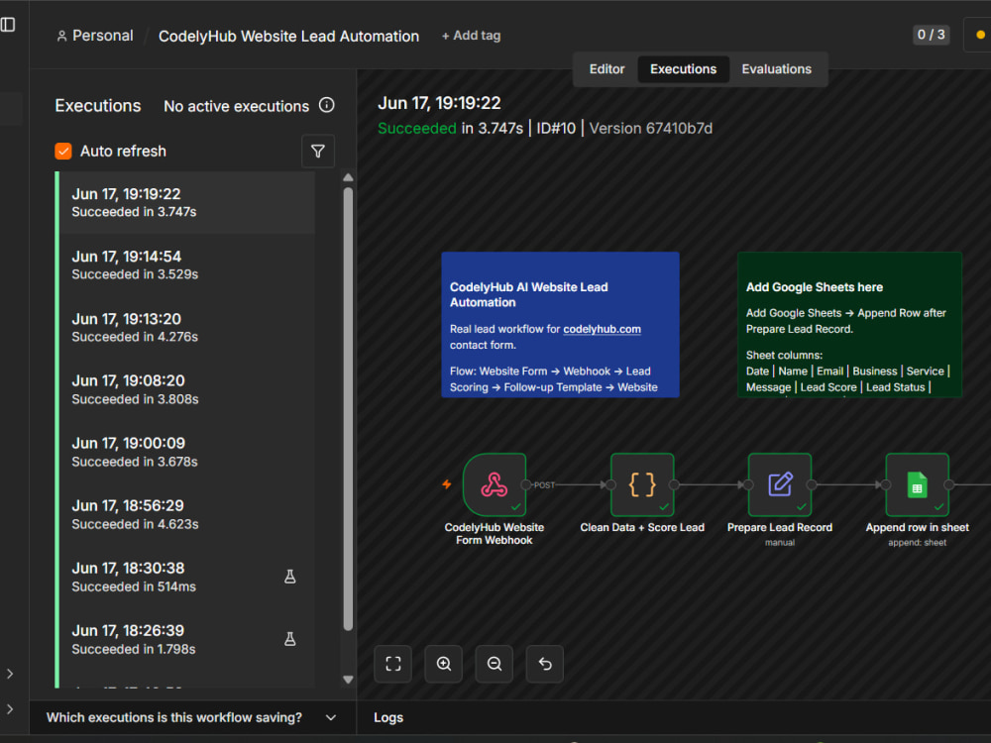The image size is (991, 743).
Task: Click the executions list scrollbar thumb
Action: click(348, 408)
